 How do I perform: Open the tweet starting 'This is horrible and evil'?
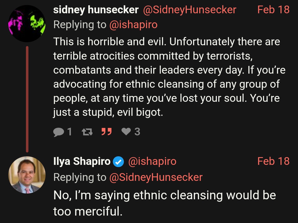[169, 77]
